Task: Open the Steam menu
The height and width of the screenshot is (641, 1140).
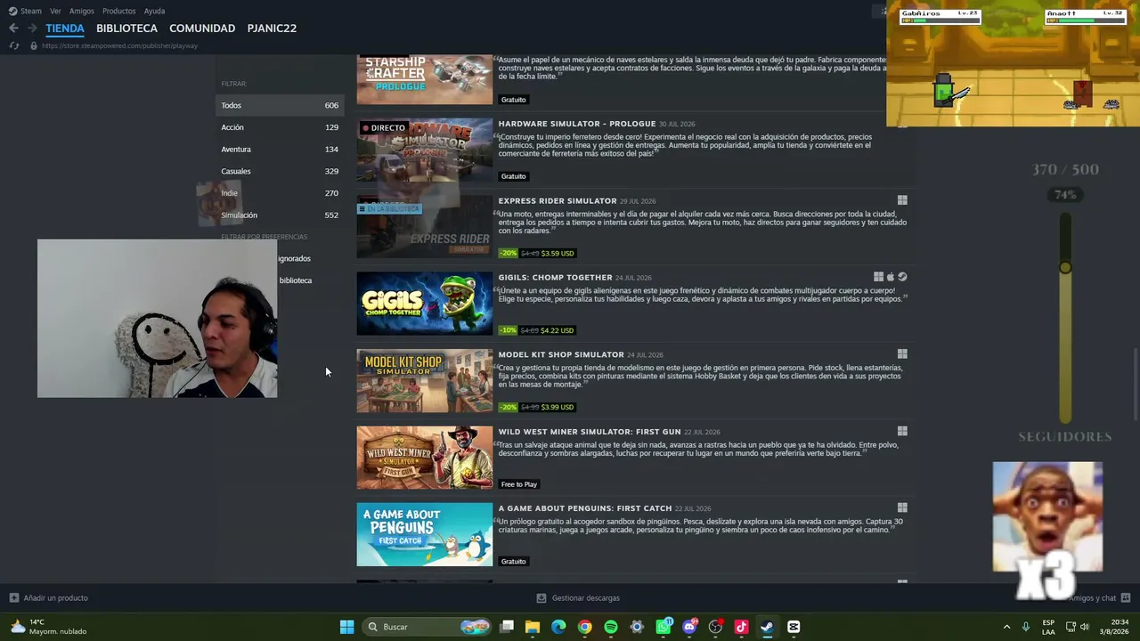Action: pyautogui.click(x=31, y=11)
